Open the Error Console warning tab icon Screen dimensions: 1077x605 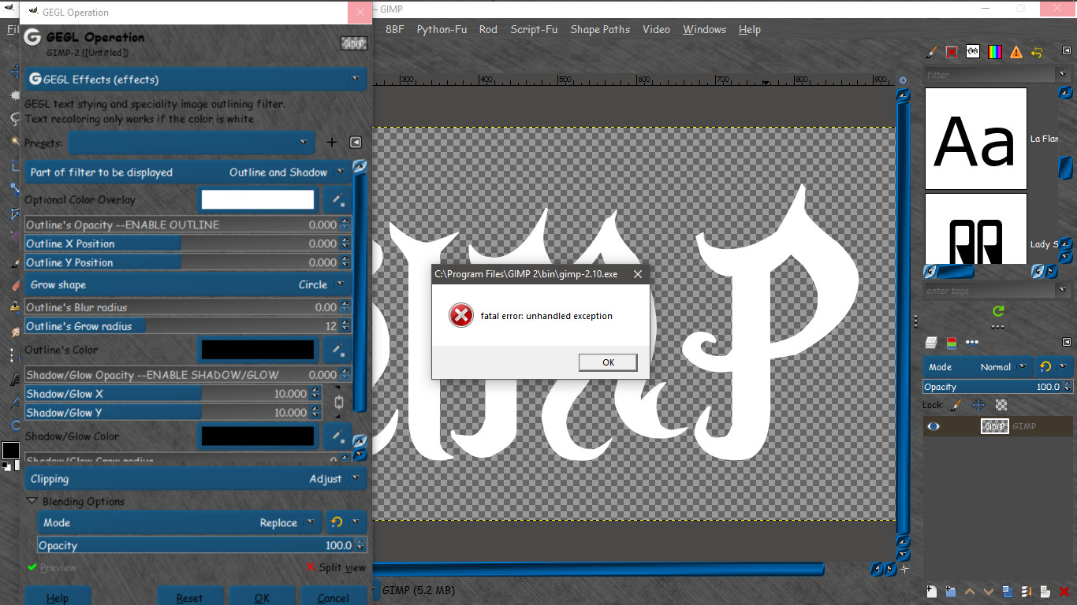pos(1016,52)
